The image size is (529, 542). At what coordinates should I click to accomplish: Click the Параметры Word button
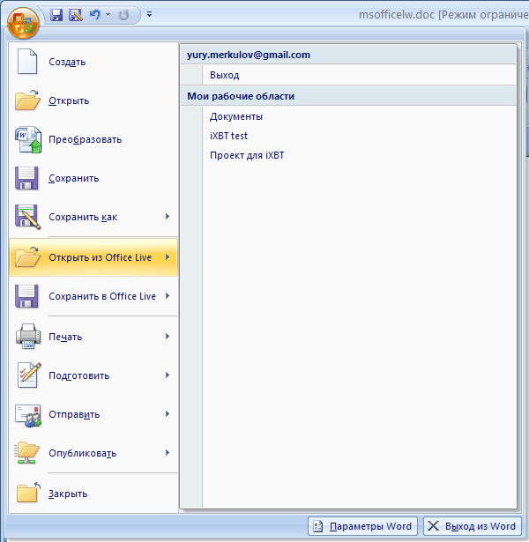(362, 526)
